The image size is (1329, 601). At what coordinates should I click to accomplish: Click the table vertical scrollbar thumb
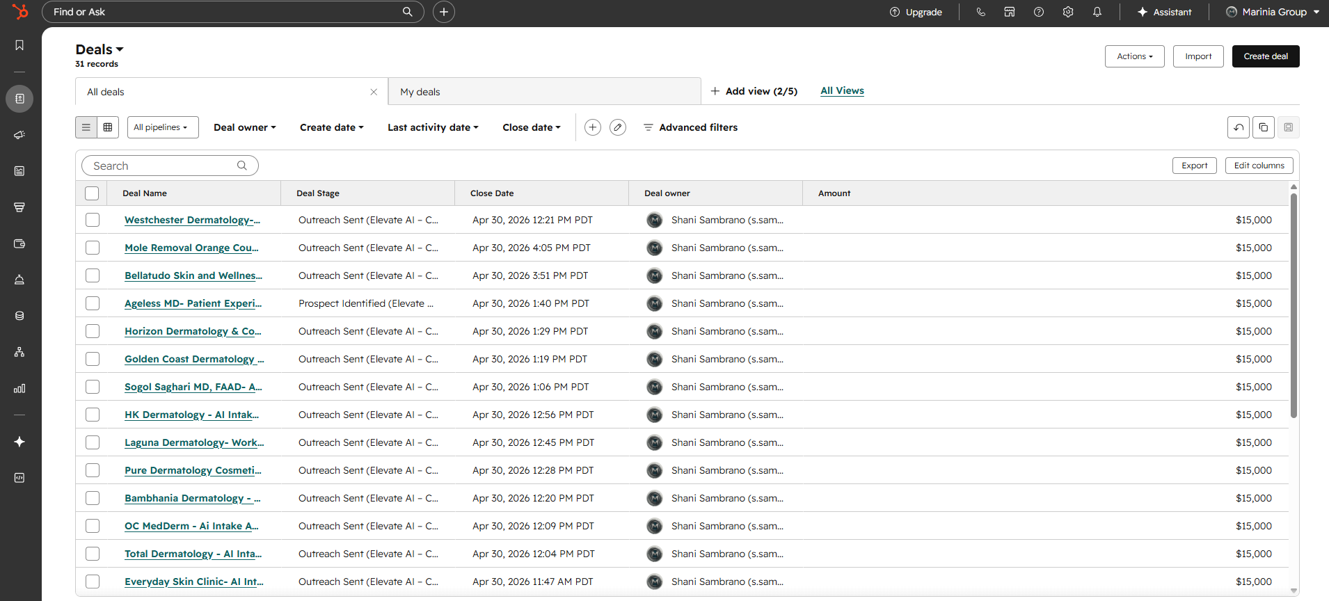pos(1294,306)
